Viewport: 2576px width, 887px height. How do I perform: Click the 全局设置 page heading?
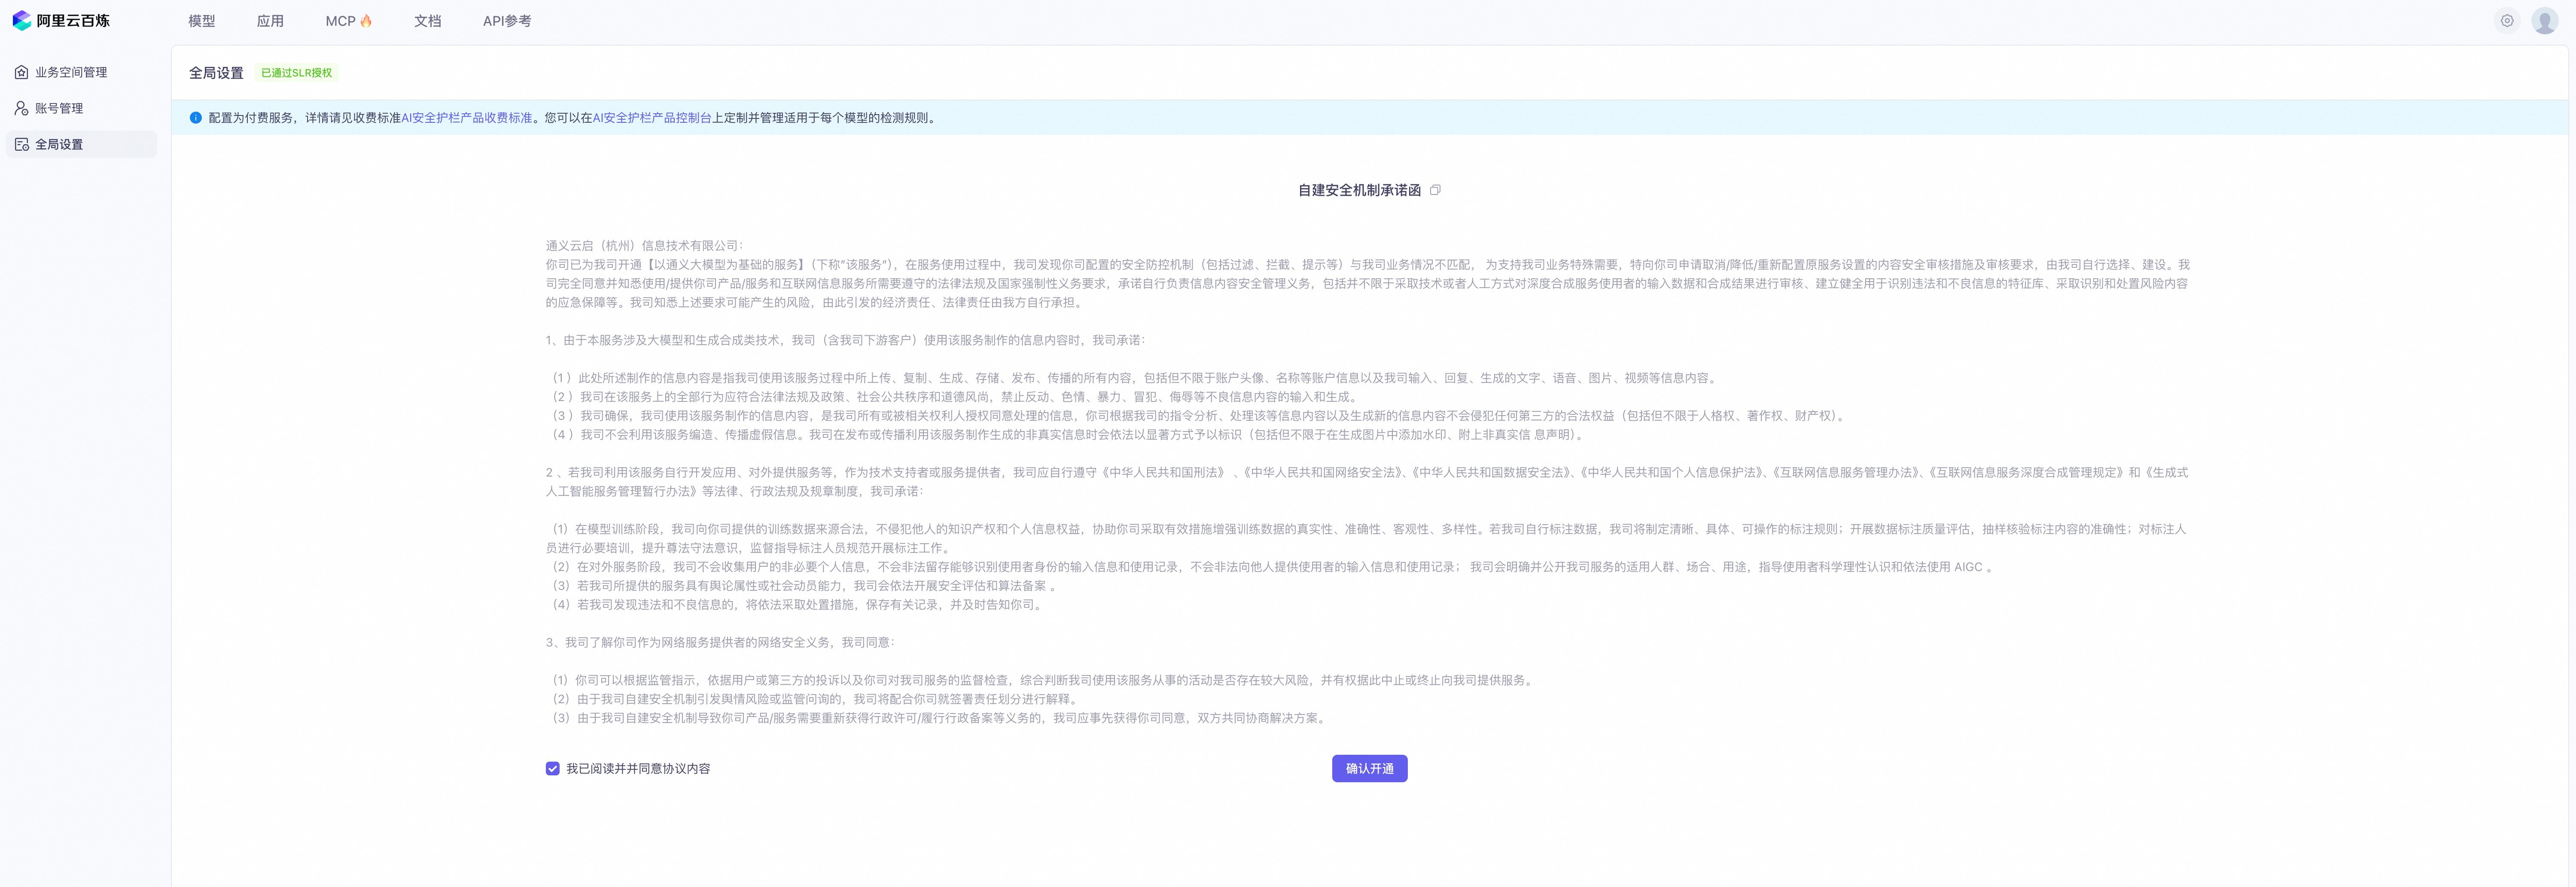coord(216,73)
